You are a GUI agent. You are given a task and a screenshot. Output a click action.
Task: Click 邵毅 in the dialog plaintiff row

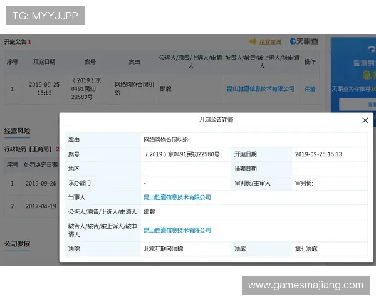(x=149, y=212)
